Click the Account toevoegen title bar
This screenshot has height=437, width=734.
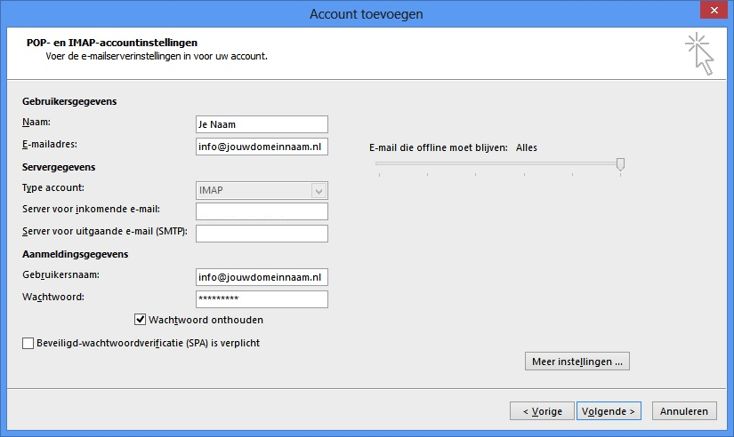[x=367, y=13]
